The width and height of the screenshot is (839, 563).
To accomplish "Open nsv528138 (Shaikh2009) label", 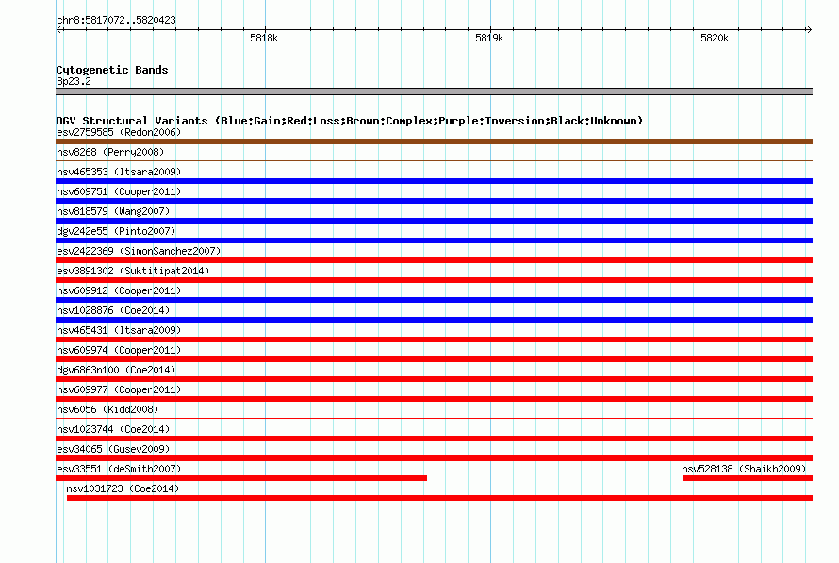I will point(744,469).
